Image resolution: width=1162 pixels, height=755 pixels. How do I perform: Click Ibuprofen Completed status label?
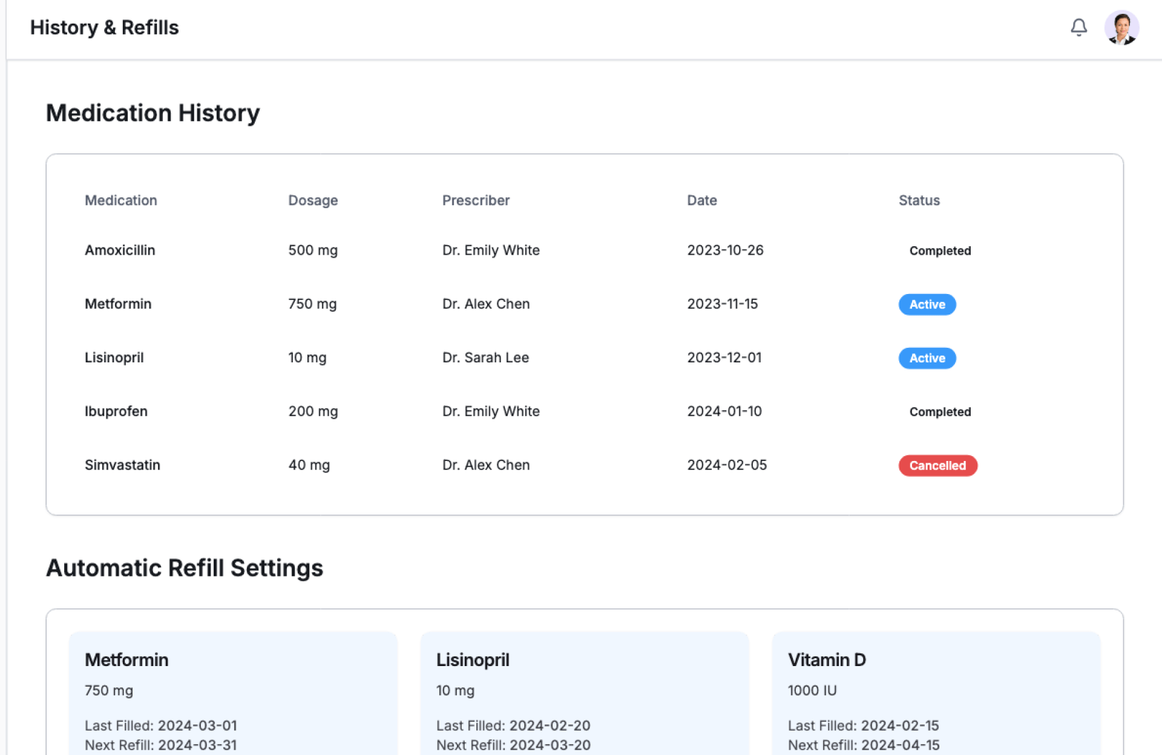[939, 411]
